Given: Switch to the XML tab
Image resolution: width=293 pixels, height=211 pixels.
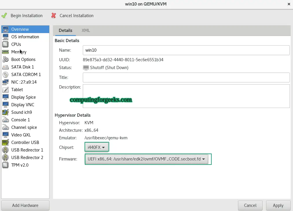Looking at the screenshot, I should [85, 30].
